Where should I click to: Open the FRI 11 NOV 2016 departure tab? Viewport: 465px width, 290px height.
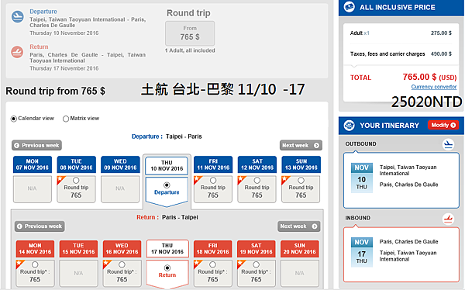tap(213, 164)
